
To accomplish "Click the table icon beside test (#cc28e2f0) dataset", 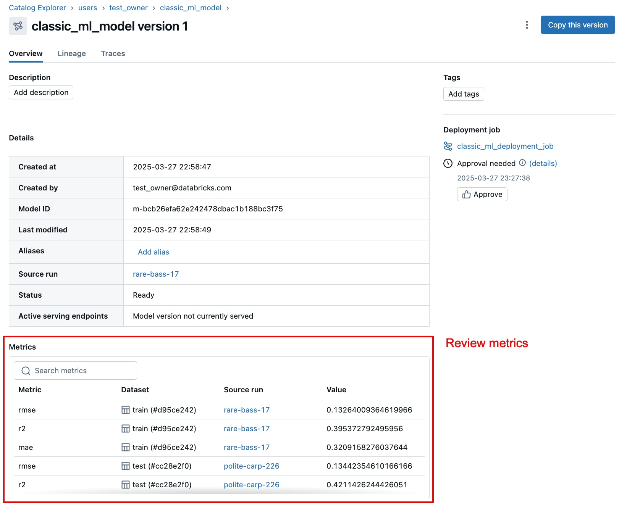I will pyautogui.click(x=125, y=466).
